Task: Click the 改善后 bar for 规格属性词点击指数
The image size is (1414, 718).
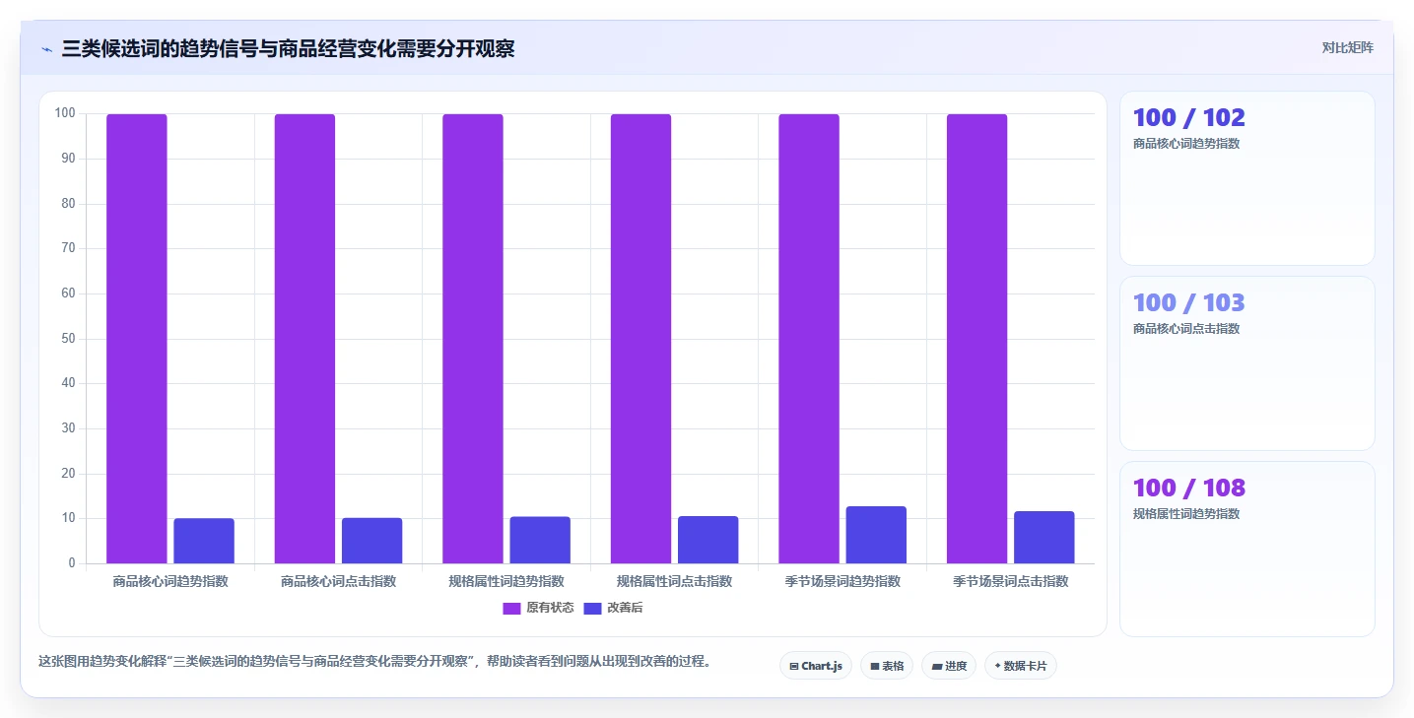Action: pyautogui.click(x=707, y=540)
